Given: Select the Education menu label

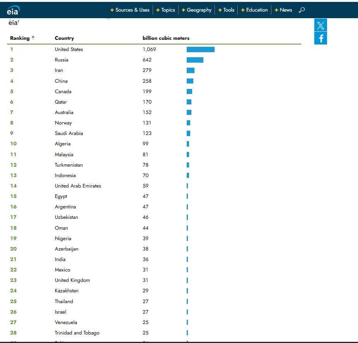Looking at the screenshot, I should pyautogui.click(x=257, y=10).
